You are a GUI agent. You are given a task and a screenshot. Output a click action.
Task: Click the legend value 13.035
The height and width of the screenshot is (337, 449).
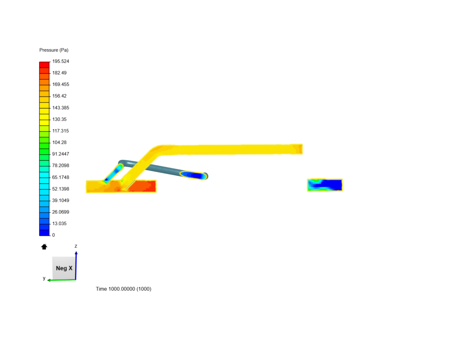coord(59,223)
